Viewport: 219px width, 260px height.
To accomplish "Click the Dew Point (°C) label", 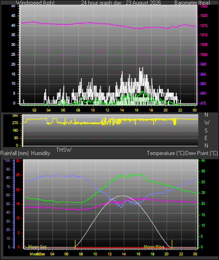I will point(201,153).
